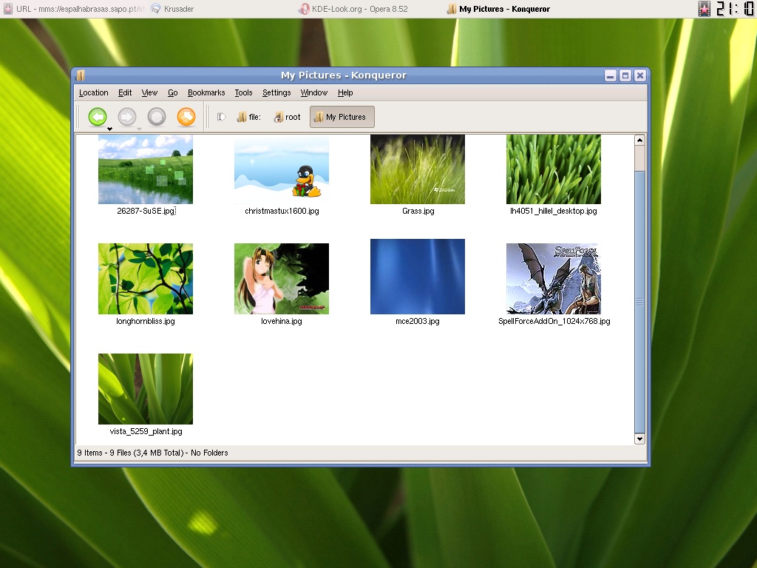This screenshot has width=757, height=568.
Task: Close the Konqueror window
Action: click(x=640, y=75)
